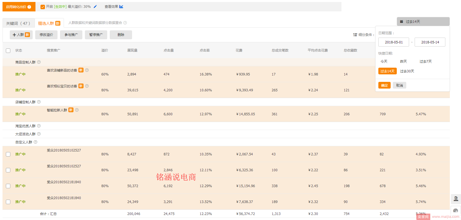The height and width of the screenshot is (220, 461).
Task: Sort by 平均点击花费 column header
Action: [x=318, y=50]
